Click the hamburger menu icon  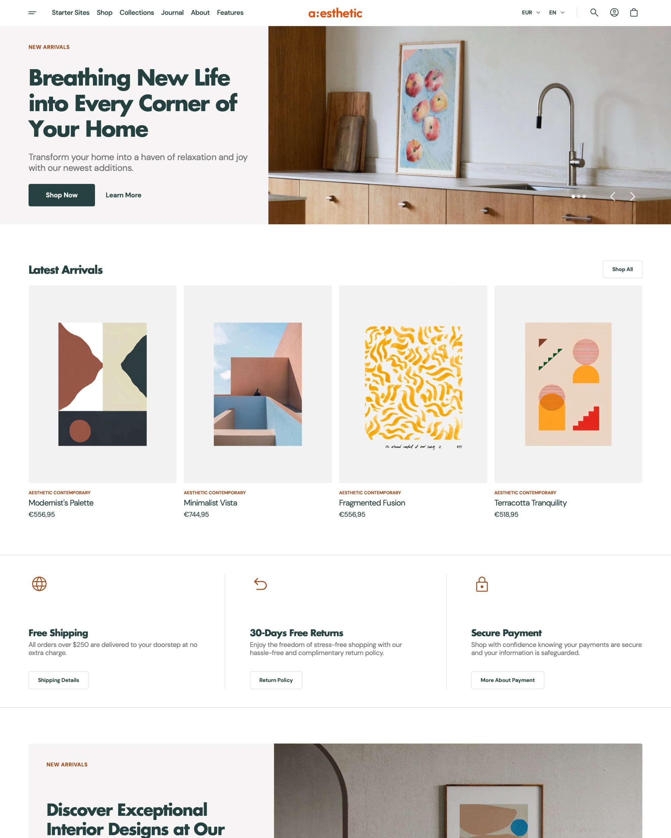point(32,13)
